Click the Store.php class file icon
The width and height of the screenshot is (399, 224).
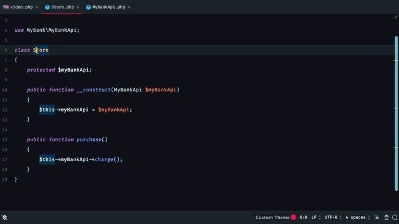point(47,7)
